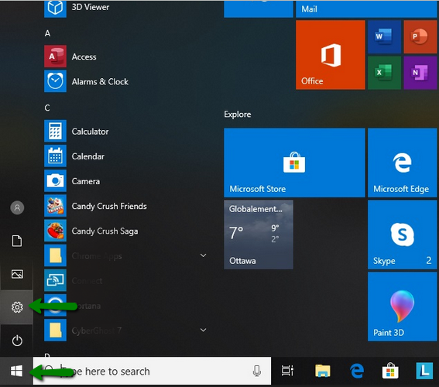
Task: Open the Microsoft Edge tile
Action: pos(403,163)
